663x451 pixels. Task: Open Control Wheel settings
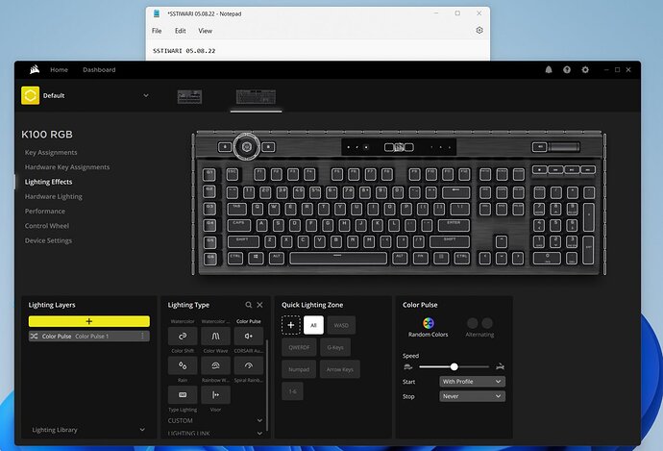tap(46, 226)
